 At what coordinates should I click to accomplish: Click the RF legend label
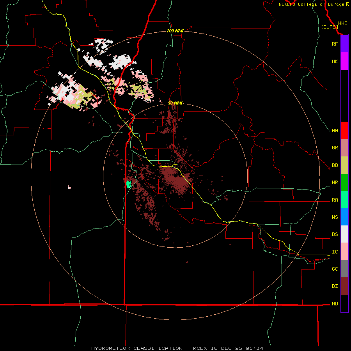pos(335,44)
